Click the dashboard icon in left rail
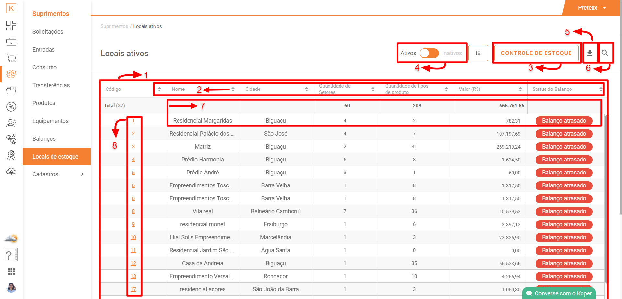This screenshot has width=622, height=299. tap(11, 26)
